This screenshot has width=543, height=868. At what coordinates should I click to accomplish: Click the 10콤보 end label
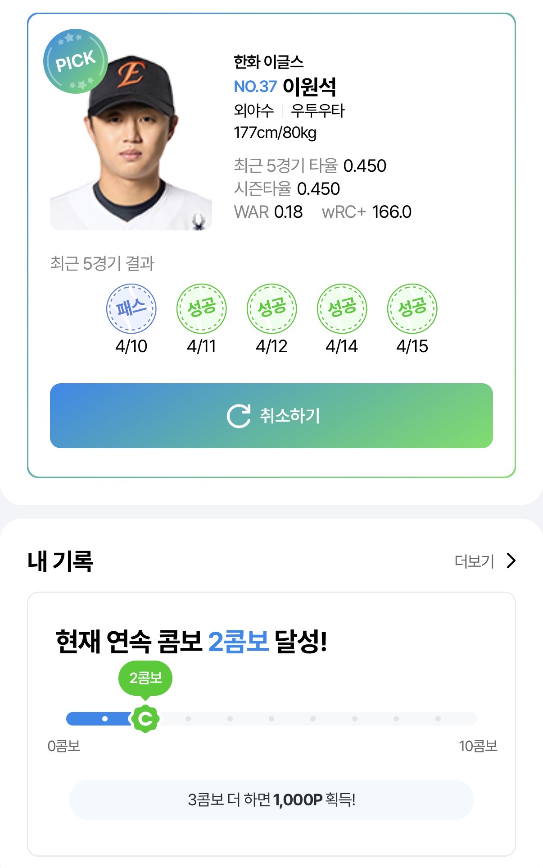pos(478,746)
